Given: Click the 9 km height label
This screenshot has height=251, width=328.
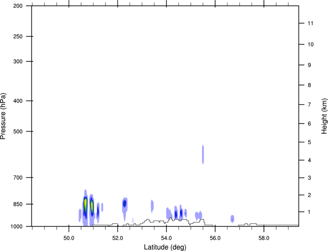Looking at the screenshot, I should [309, 65].
